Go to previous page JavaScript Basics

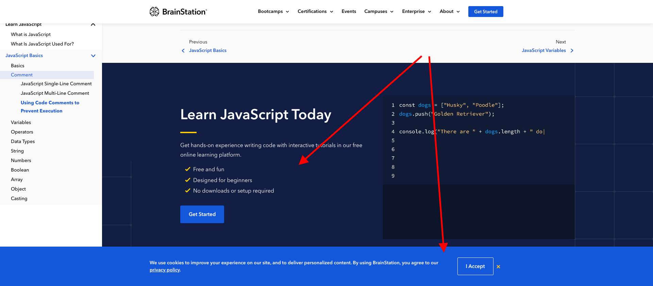tap(208, 51)
